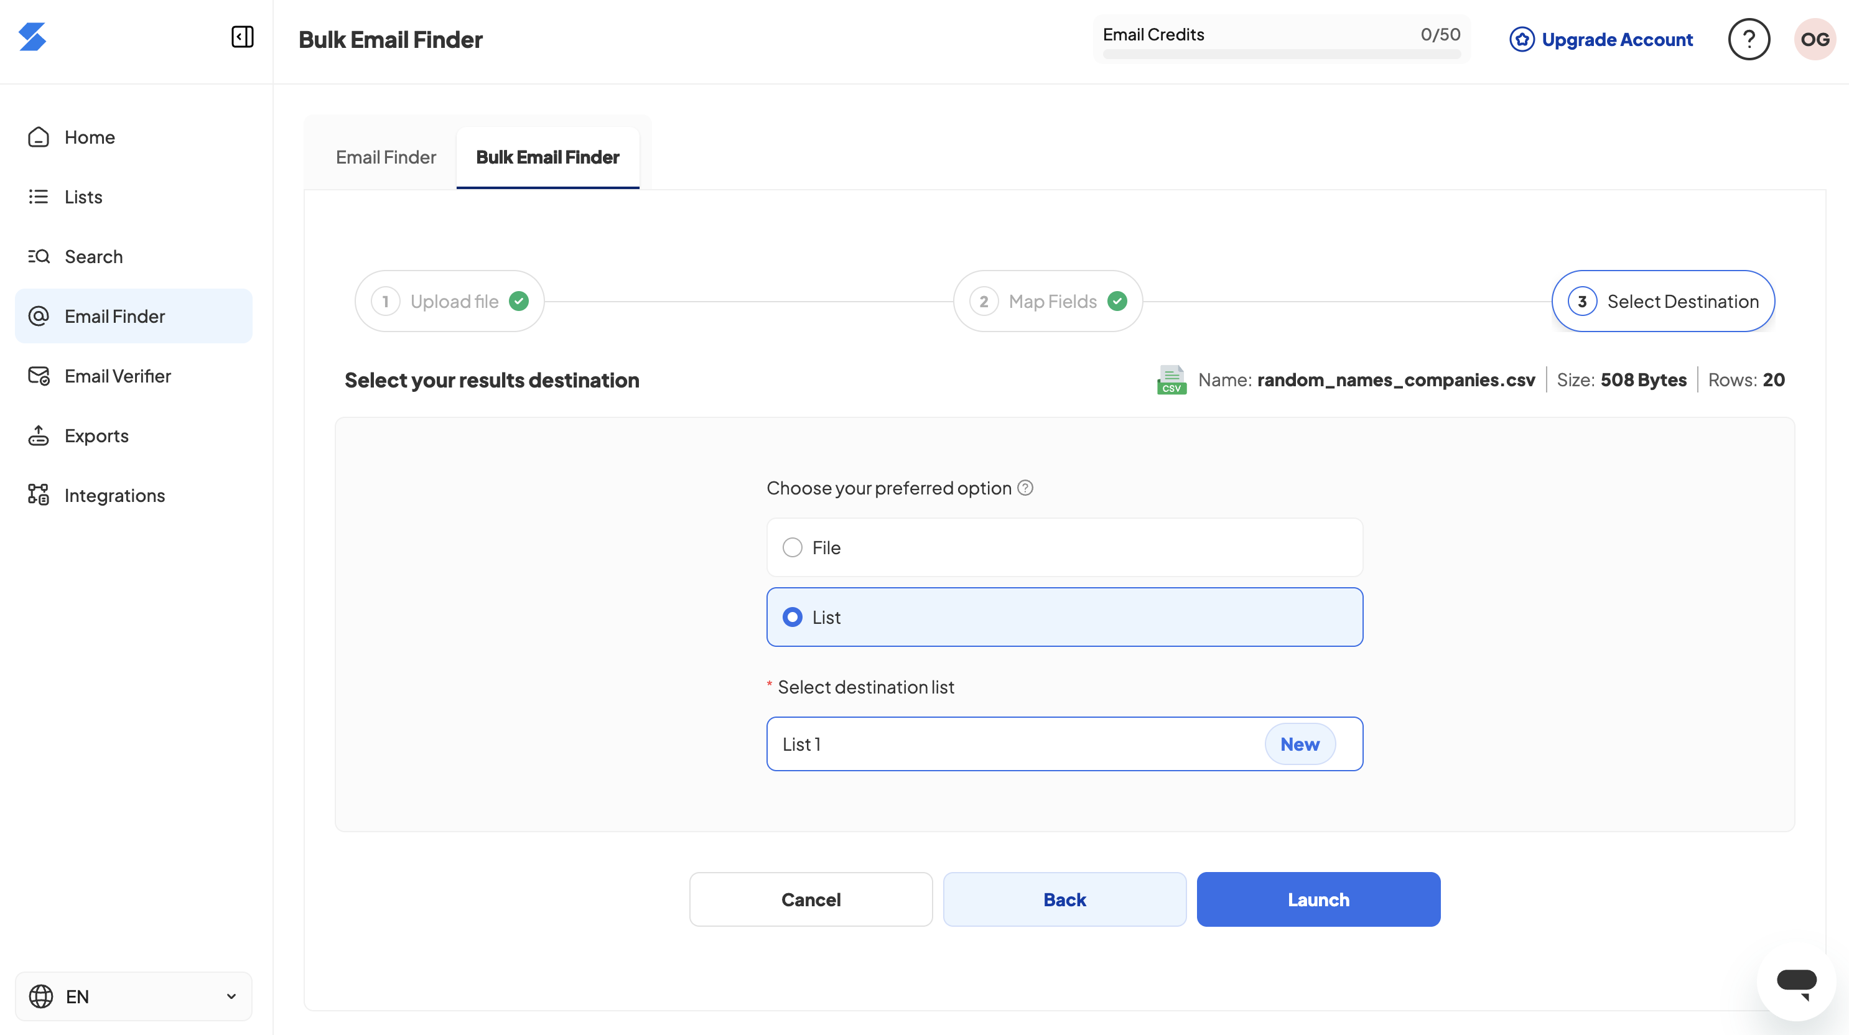The height and width of the screenshot is (1035, 1849).
Task: Collapse the sidebar panel
Action: pos(242,37)
